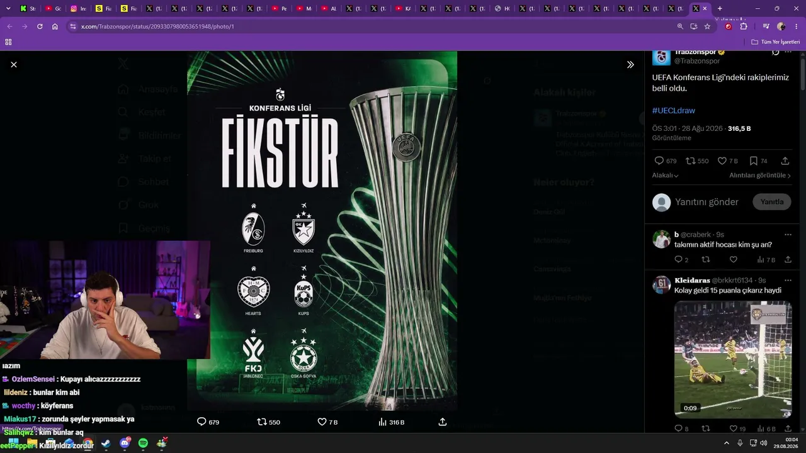This screenshot has width=806, height=453.
Task: Open more options on Kleidaras's reply
Action: point(788,280)
